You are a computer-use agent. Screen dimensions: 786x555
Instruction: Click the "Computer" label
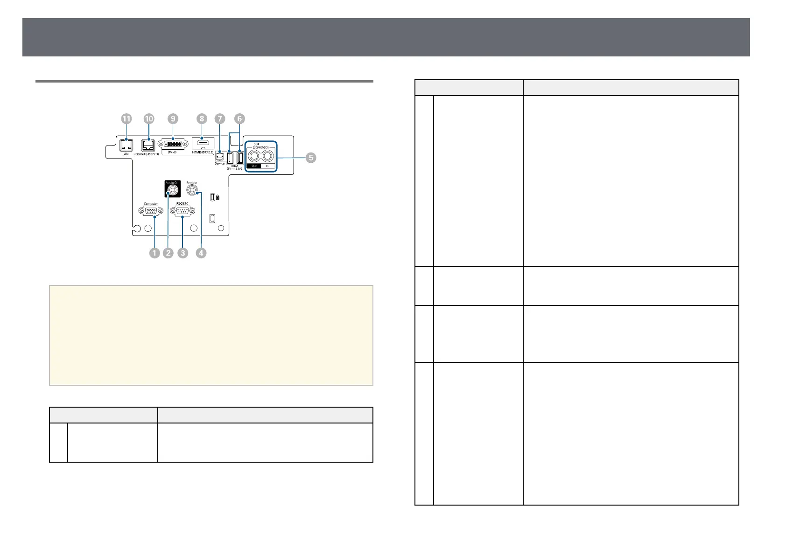click(151, 203)
